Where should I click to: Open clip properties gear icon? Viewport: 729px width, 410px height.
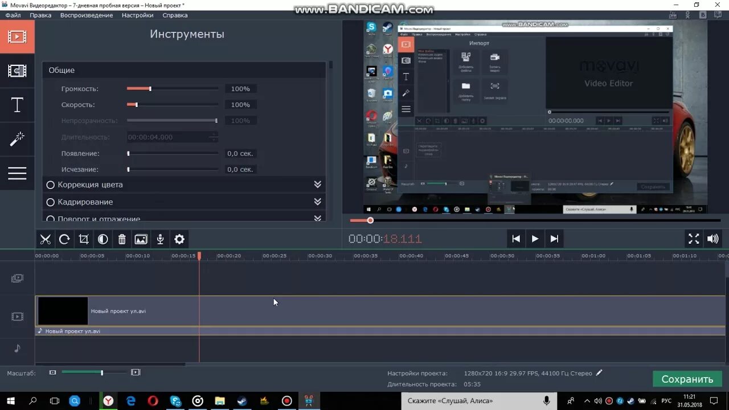pyautogui.click(x=179, y=239)
